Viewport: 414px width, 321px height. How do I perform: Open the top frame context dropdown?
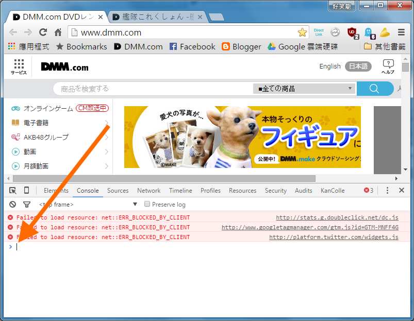(x=88, y=205)
